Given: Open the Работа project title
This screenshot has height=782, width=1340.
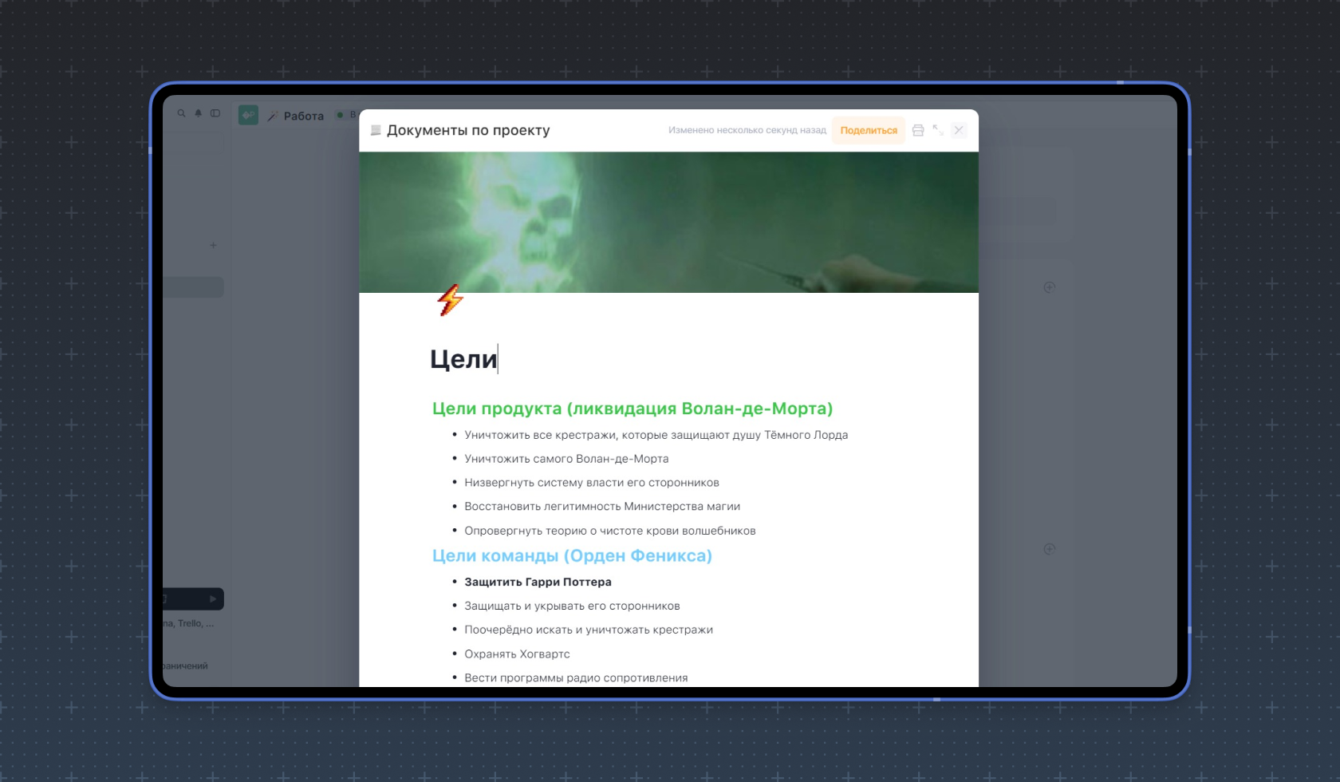Looking at the screenshot, I should tap(303, 116).
